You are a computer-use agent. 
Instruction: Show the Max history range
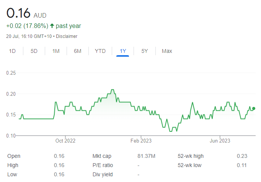coord(167,51)
